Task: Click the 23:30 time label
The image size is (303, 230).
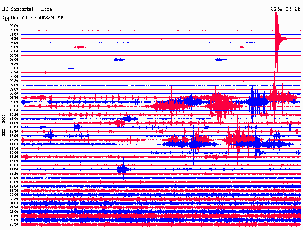Action: pos(14,224)
